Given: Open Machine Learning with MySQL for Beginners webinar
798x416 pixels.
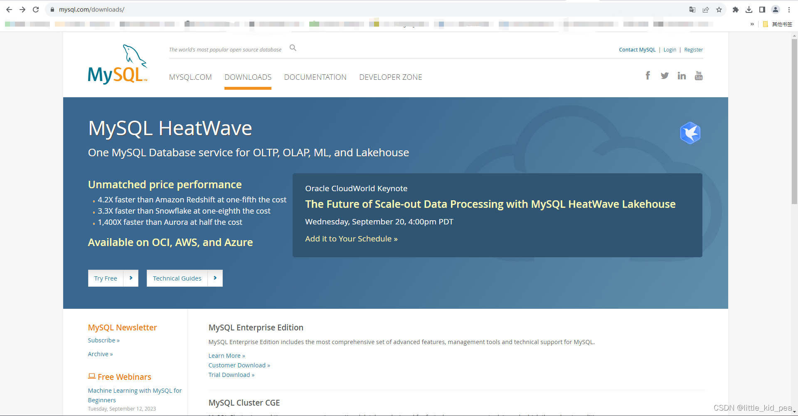Looking at the screenshot, I should click(x=135, y=395).
